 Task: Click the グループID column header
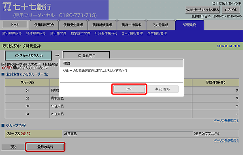[27, 83]
